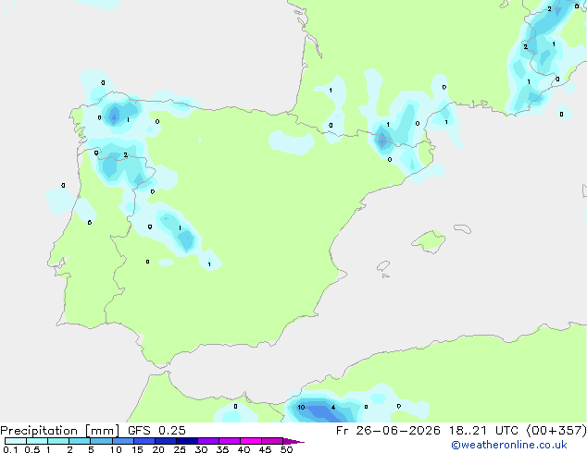Viewport: 587px width, 453px height.
Task: Select the legend swatch between 35 and 40
Action: coord(230,441)
